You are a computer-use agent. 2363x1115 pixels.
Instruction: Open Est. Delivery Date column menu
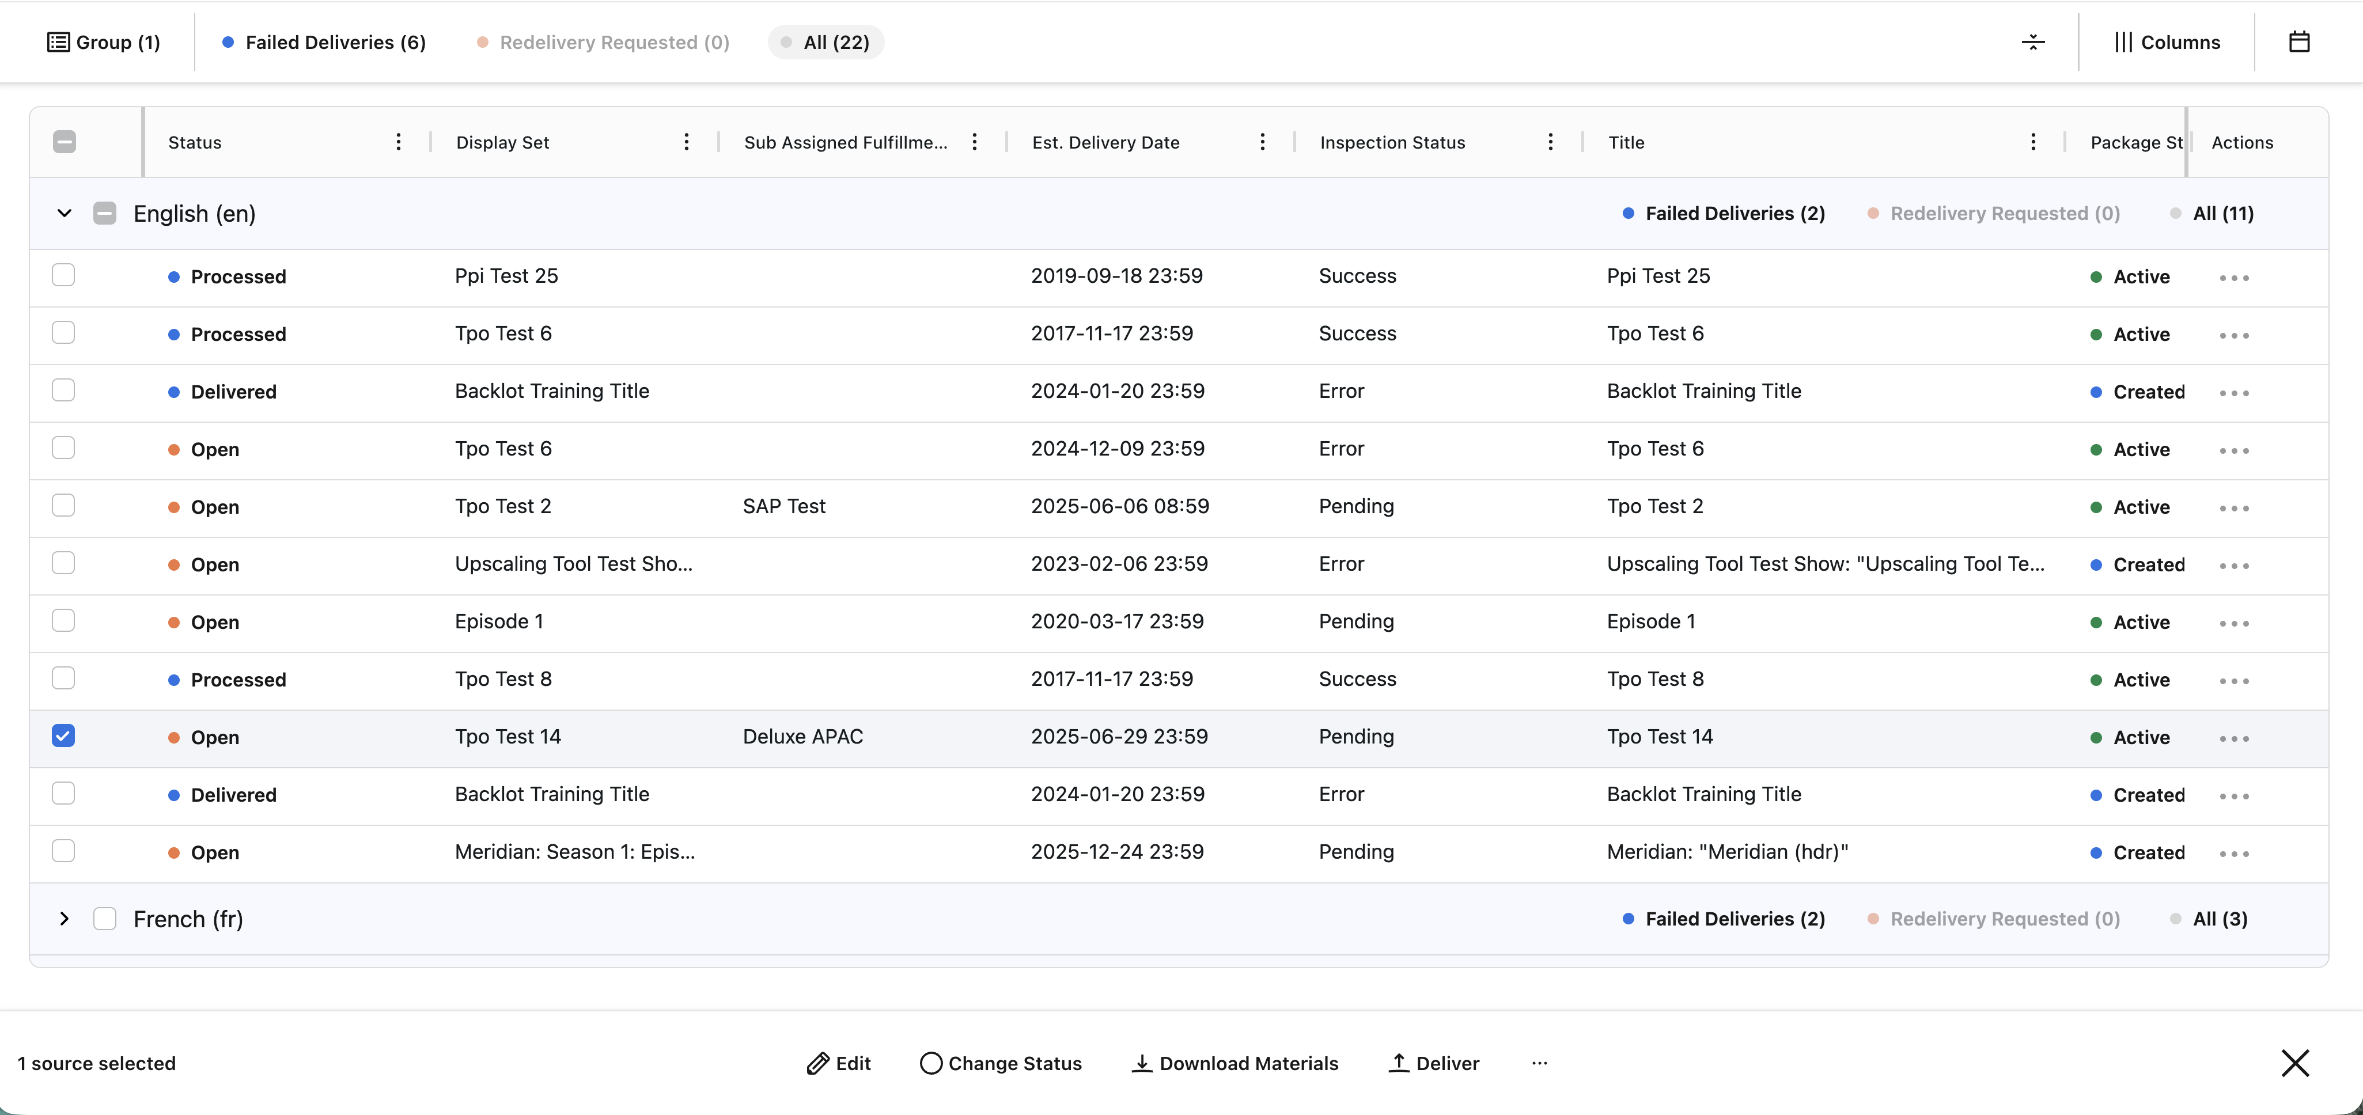click(1262, 142)
